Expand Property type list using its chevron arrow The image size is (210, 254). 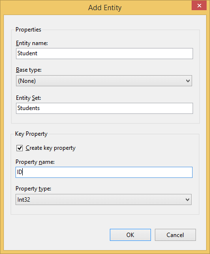[187, 200]
